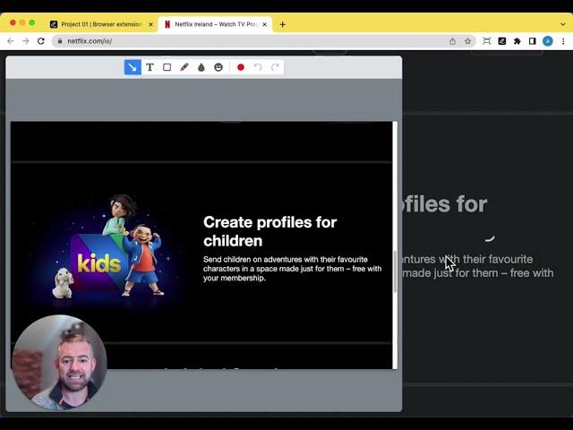573x430 pixels.
Task: Click the site lock icon in address bar
Action: [x=60, y=41]
